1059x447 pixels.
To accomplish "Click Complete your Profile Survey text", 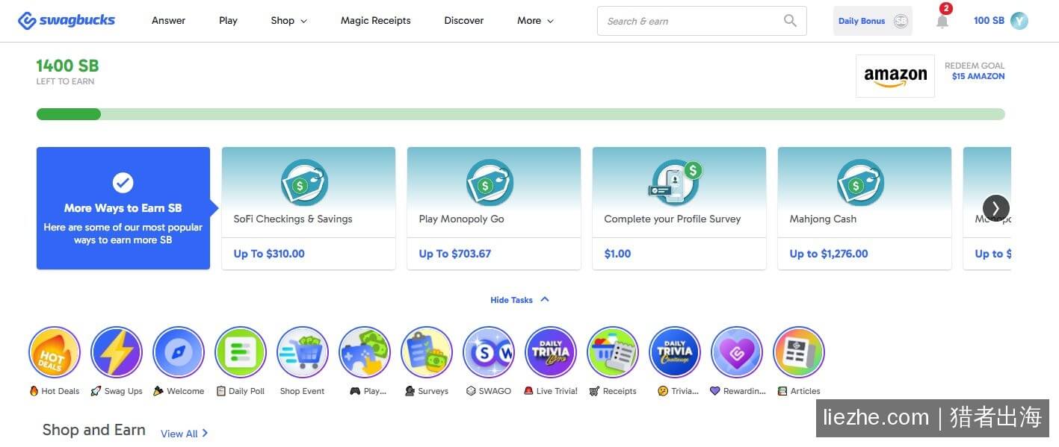I will point(673,219).
